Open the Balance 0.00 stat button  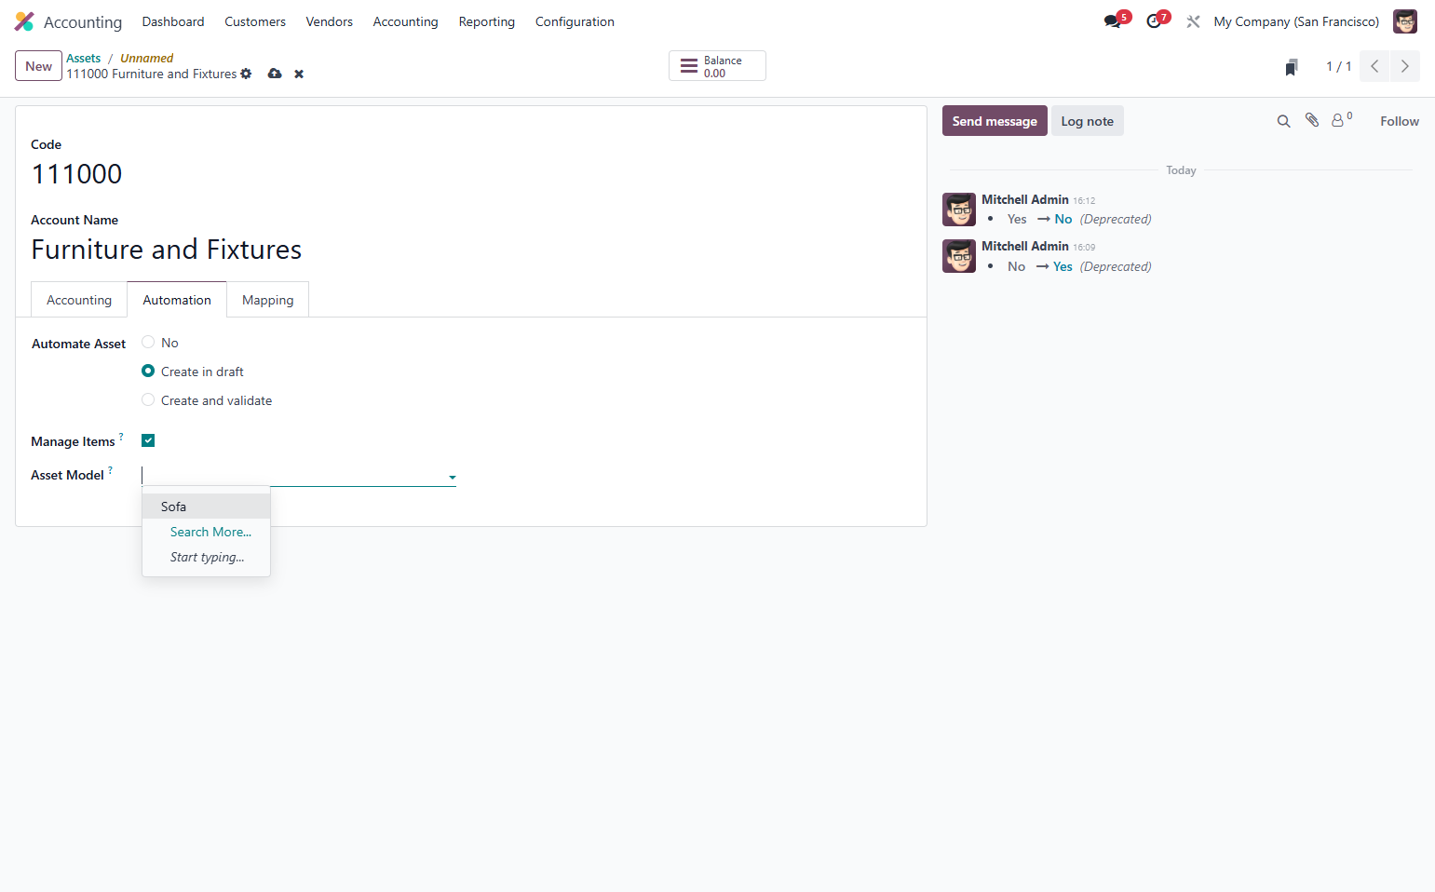tap(717, 66)
